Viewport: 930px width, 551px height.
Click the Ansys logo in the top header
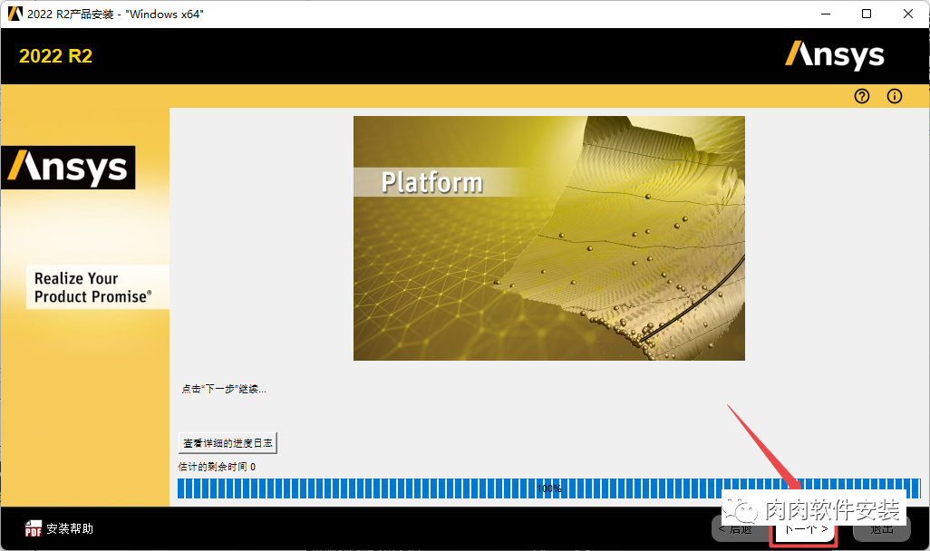point(835,56)
